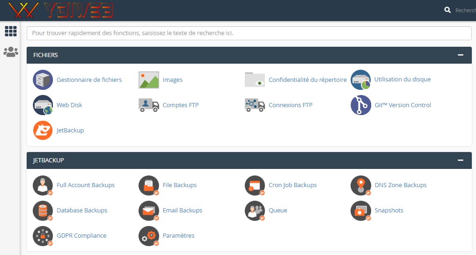Launch the JetBackup orange icon
The width and height of the screenshot is (476, 255).
[x=43, y=131]
